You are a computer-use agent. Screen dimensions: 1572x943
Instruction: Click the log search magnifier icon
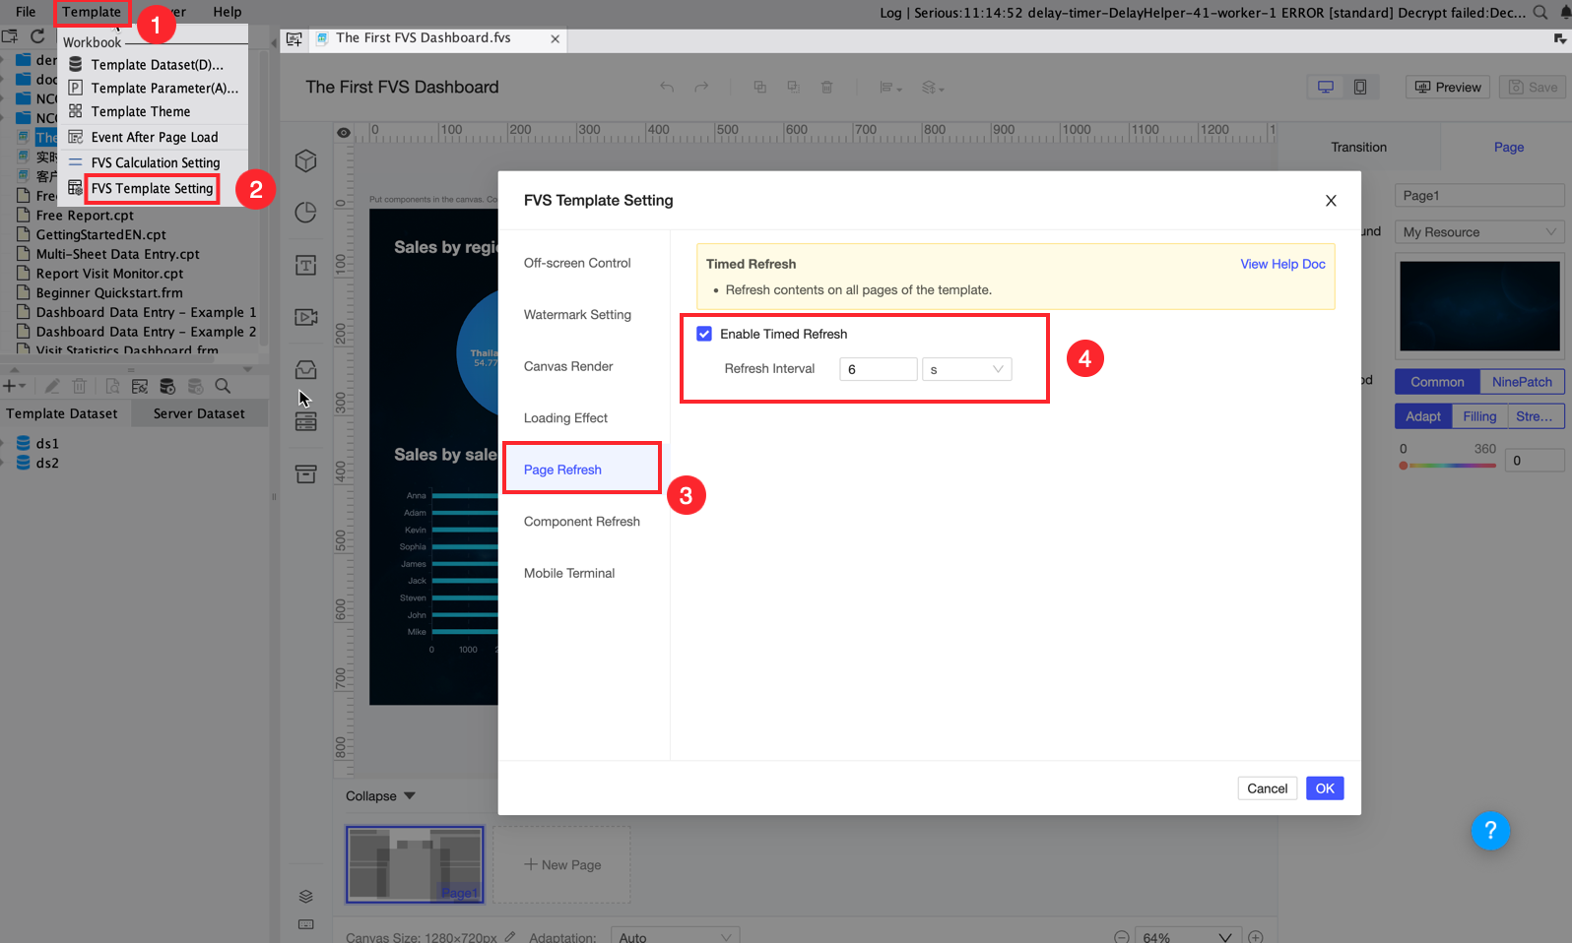1540,13
